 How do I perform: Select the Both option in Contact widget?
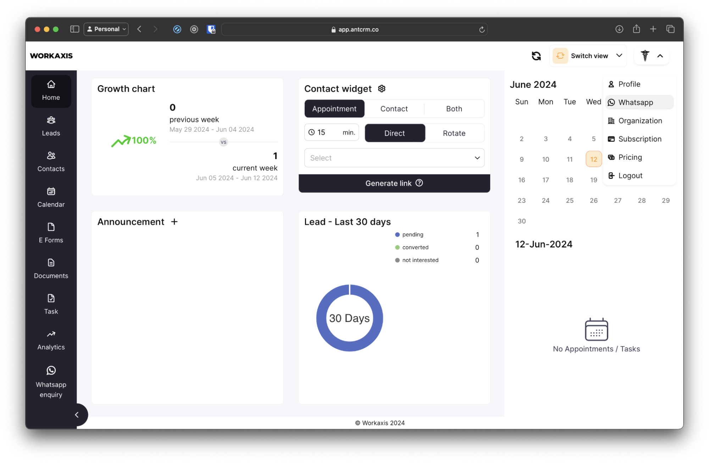pos(454,109)
